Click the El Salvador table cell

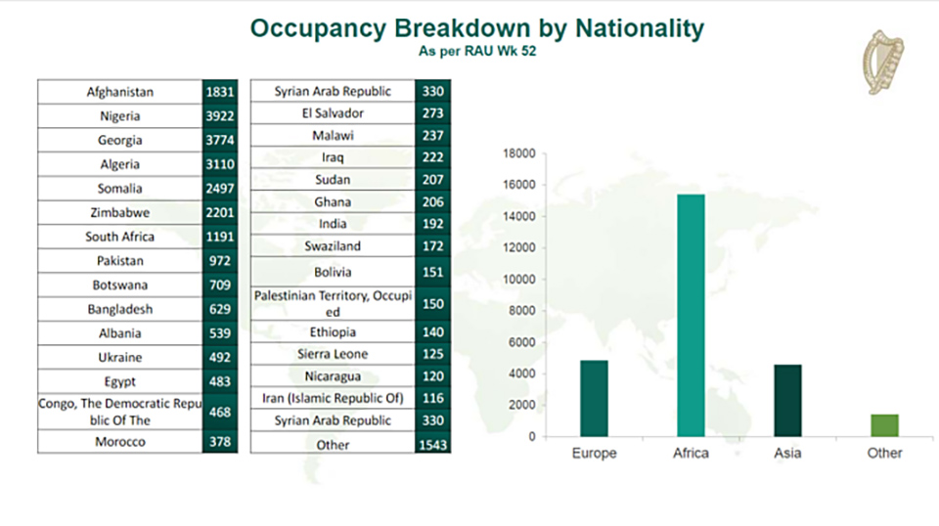pos(333,113)
